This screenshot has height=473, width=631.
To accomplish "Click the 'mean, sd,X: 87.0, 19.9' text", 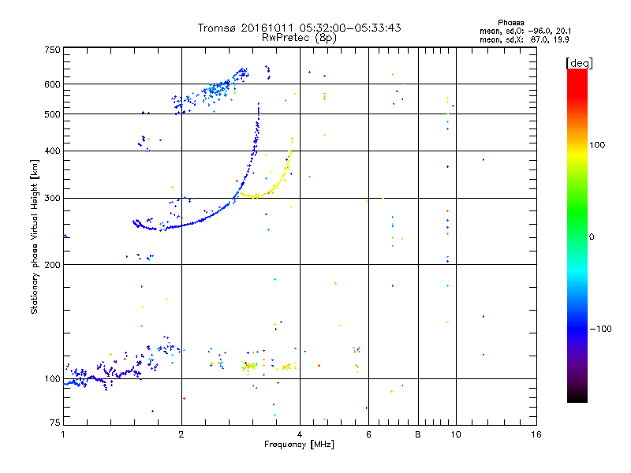I will [x=525, y=40].
